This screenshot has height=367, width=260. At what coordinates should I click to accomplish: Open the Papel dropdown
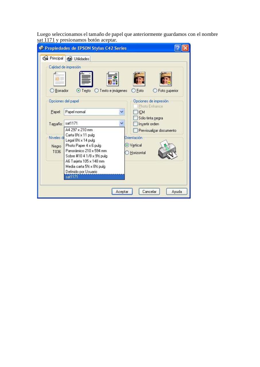click(121, 112)
